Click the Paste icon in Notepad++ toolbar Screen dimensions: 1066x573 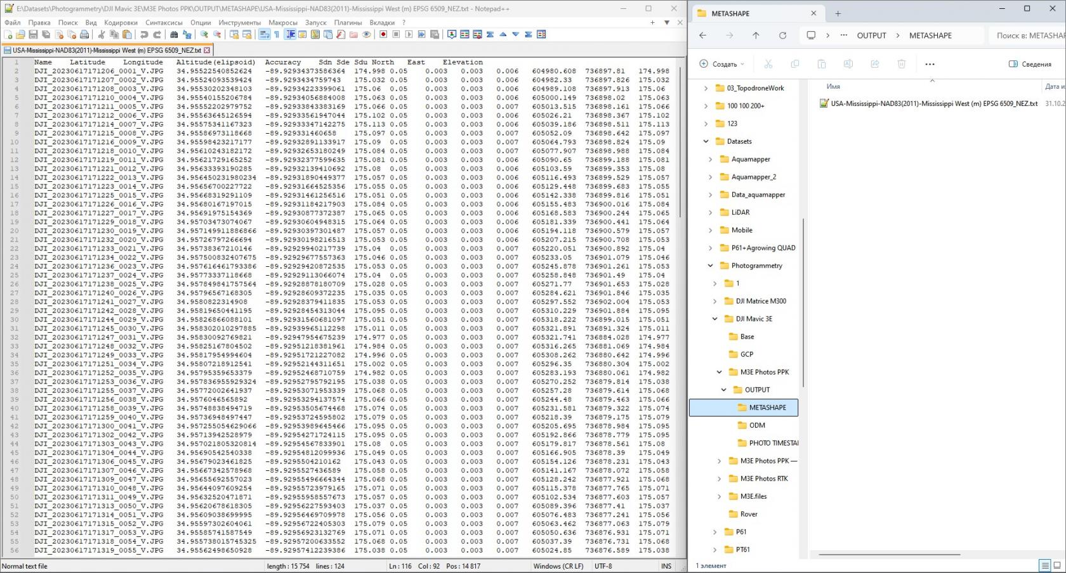127,34
